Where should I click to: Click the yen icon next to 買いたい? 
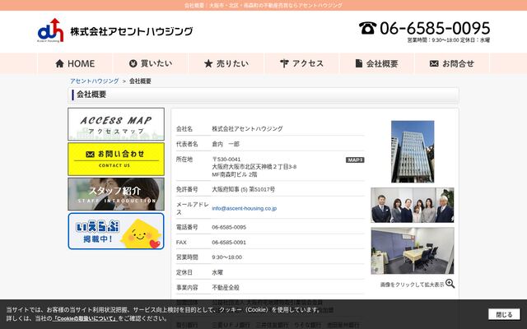[133, 63]
